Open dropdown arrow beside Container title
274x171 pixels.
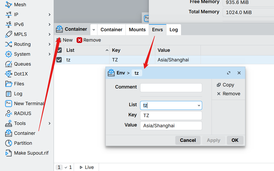94,30
